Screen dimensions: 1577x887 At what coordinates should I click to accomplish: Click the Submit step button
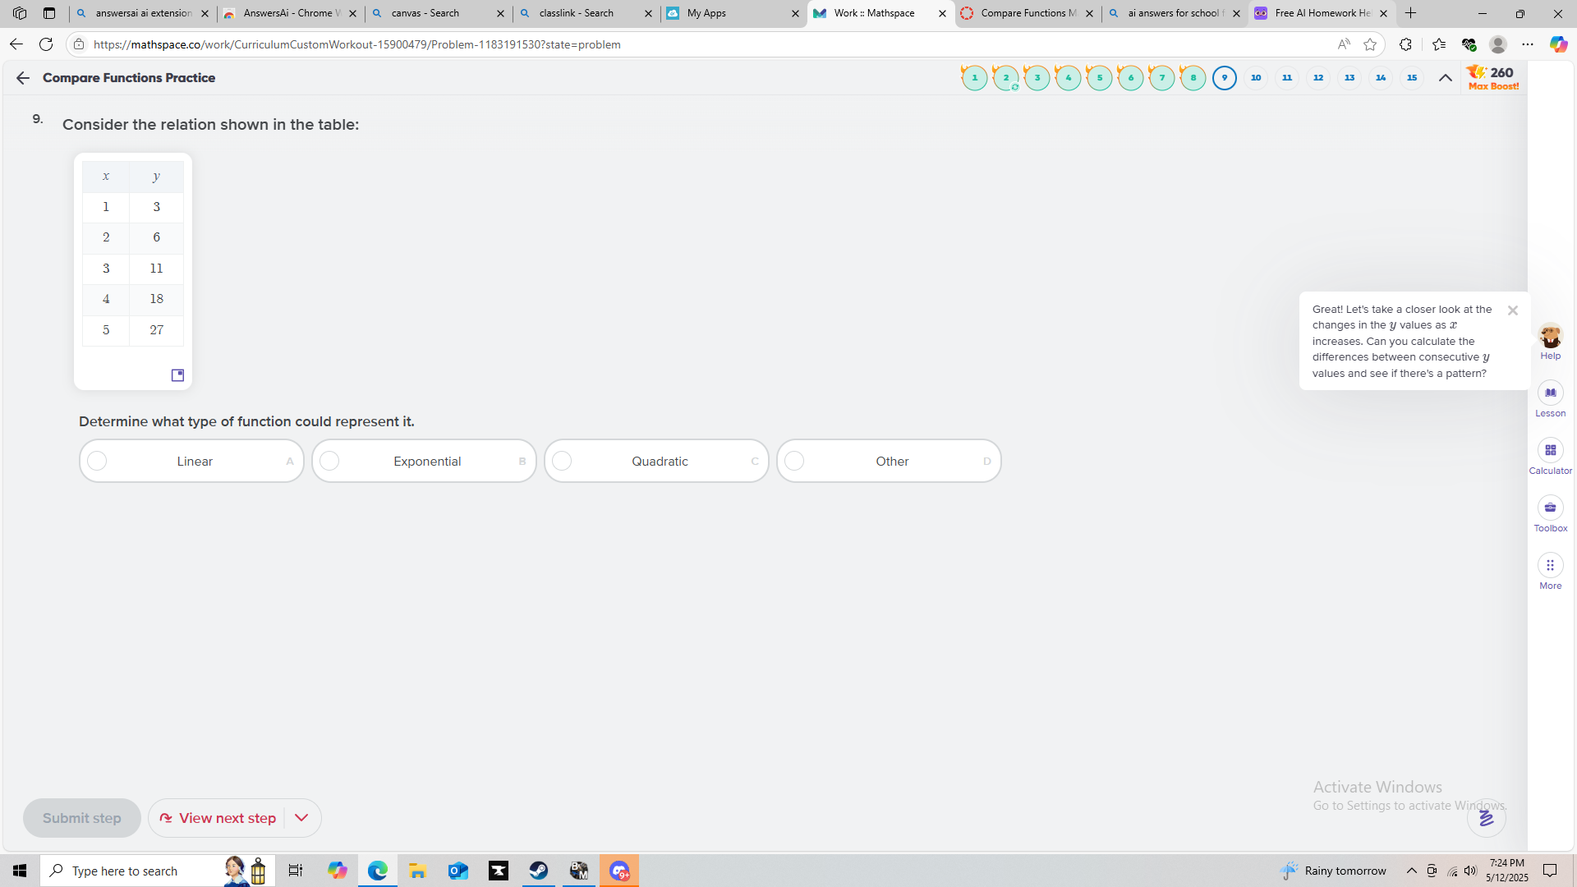(x=81, y=818)
